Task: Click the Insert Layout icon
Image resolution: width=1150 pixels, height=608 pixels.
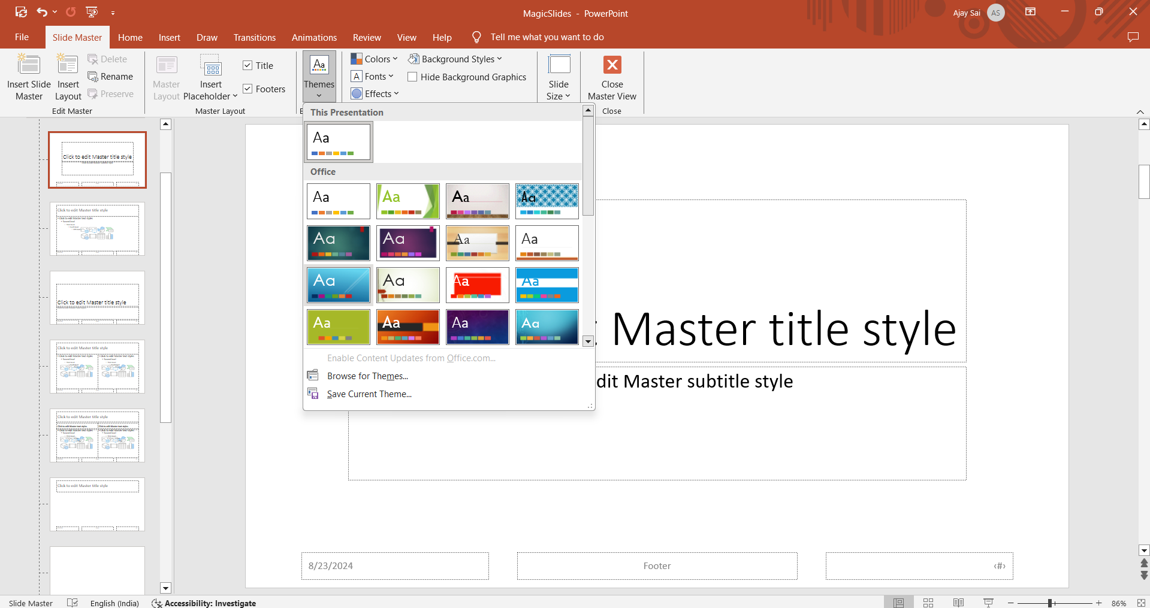Action: click(68, 65)
